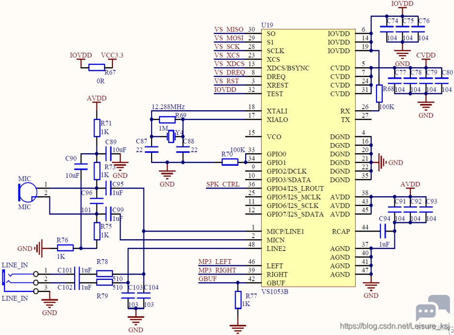Click capacitor C101 1uF symbol
454x335 pixels.
click(77, 274)
